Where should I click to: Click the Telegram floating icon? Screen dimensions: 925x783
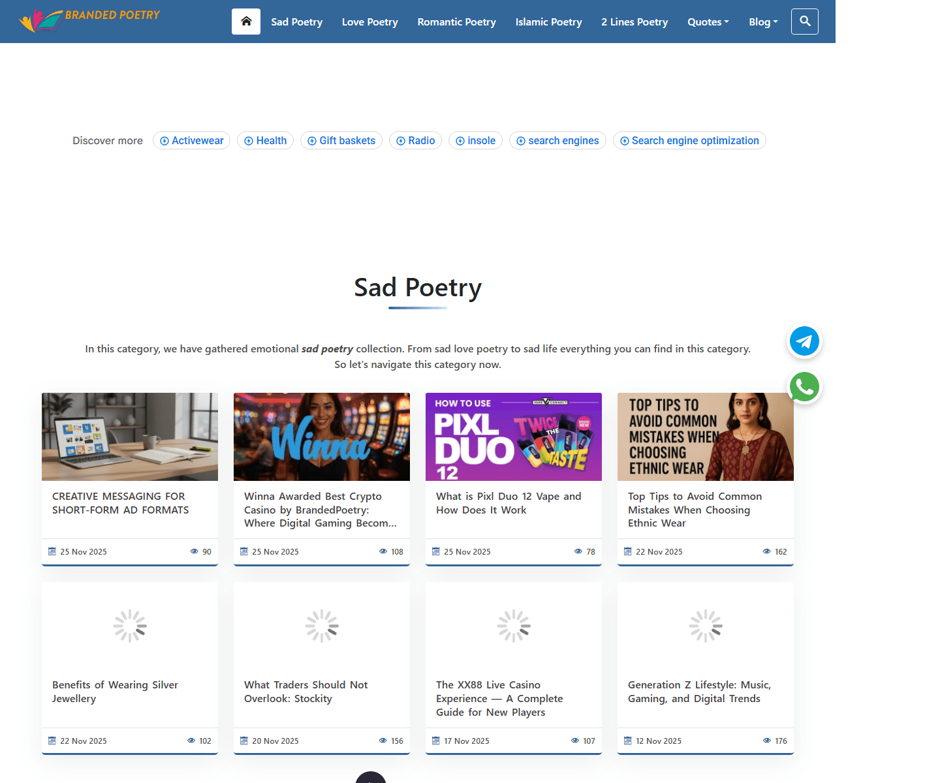click(804, 341)
